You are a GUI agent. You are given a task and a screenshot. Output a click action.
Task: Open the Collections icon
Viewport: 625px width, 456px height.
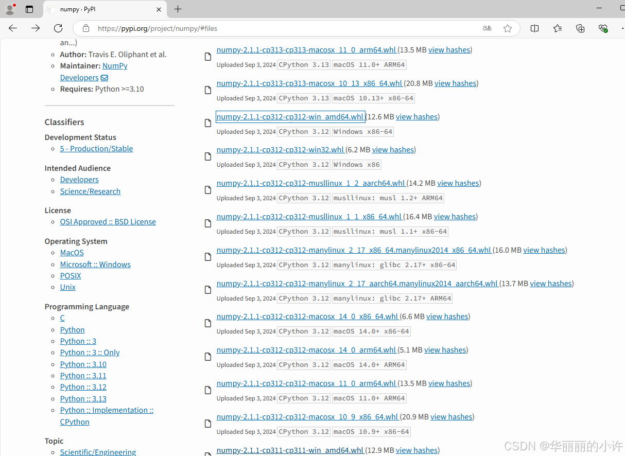pyautogui.click(x=580, y=28)
